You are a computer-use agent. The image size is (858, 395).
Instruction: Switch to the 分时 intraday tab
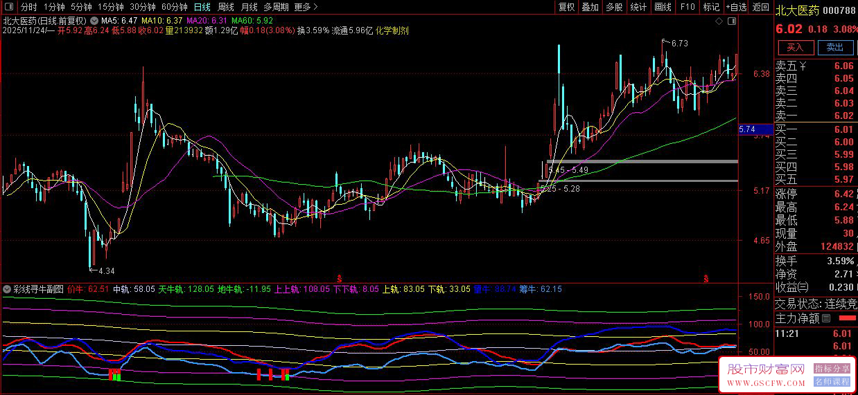[29, 7]
